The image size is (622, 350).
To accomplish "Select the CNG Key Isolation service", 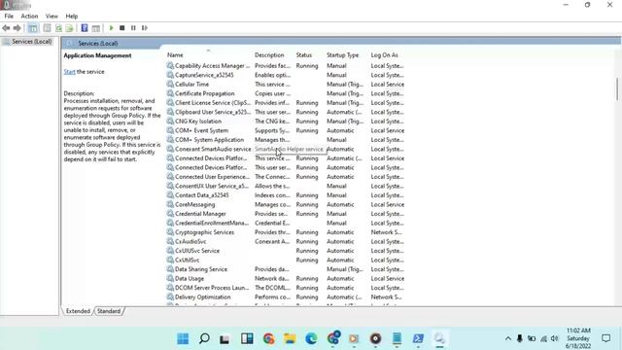I will pos(285,122).
